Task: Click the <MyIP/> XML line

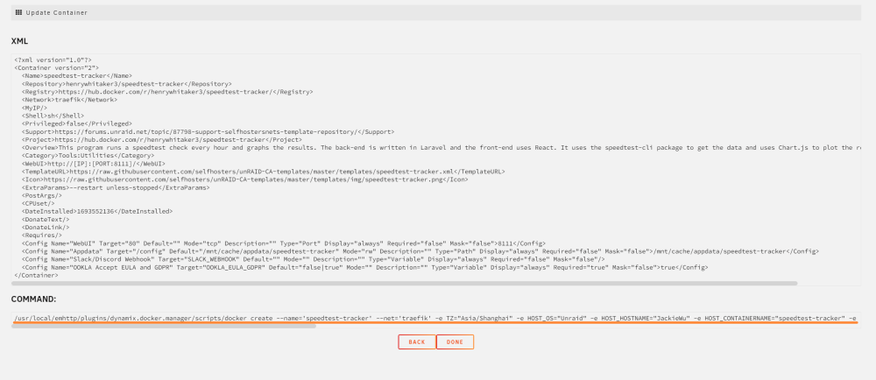Action: [35, 108]
